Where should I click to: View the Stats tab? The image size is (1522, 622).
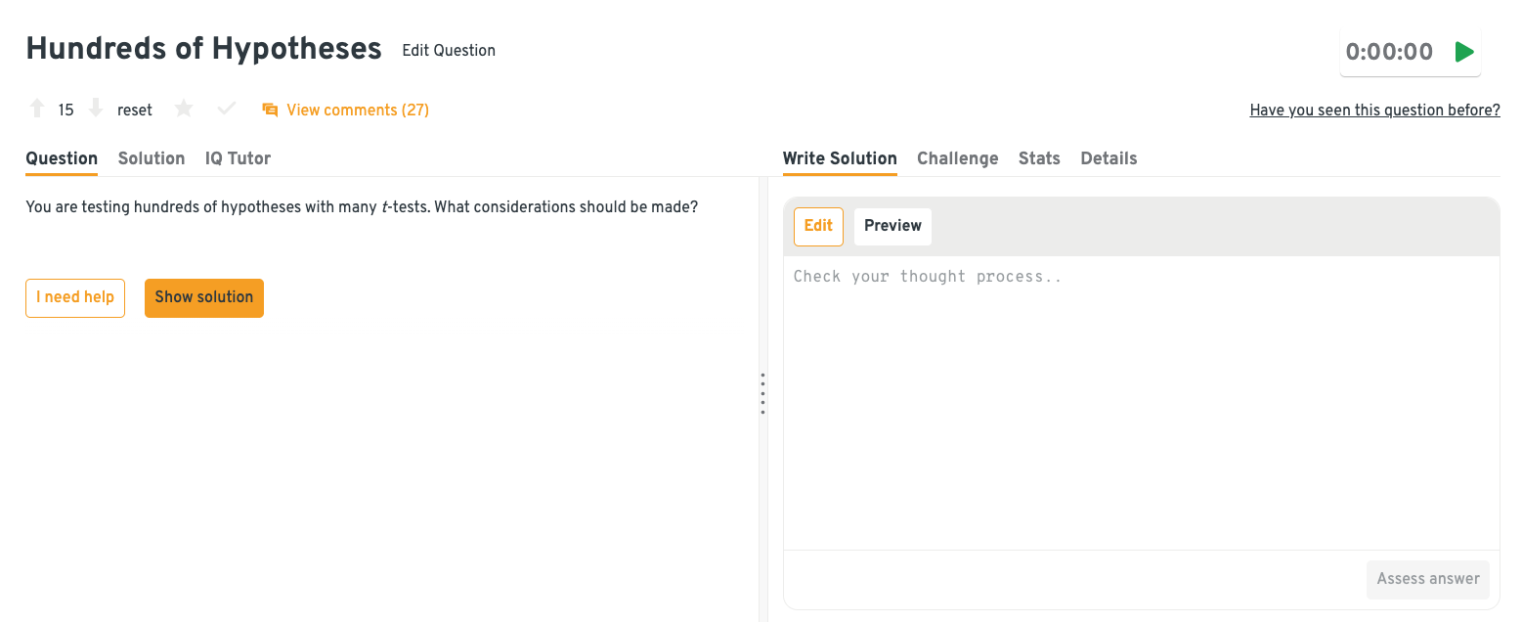click(x=1039, y=158)
